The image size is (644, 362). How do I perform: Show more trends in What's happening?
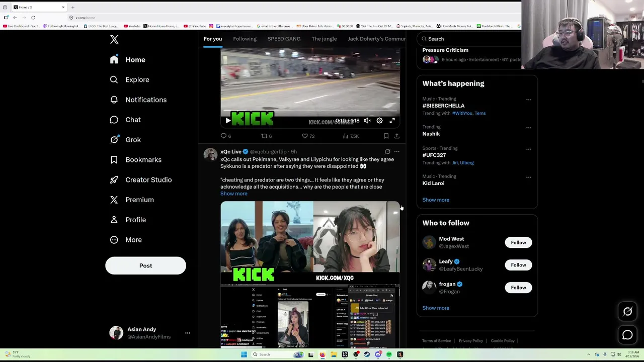coord(436,200)
